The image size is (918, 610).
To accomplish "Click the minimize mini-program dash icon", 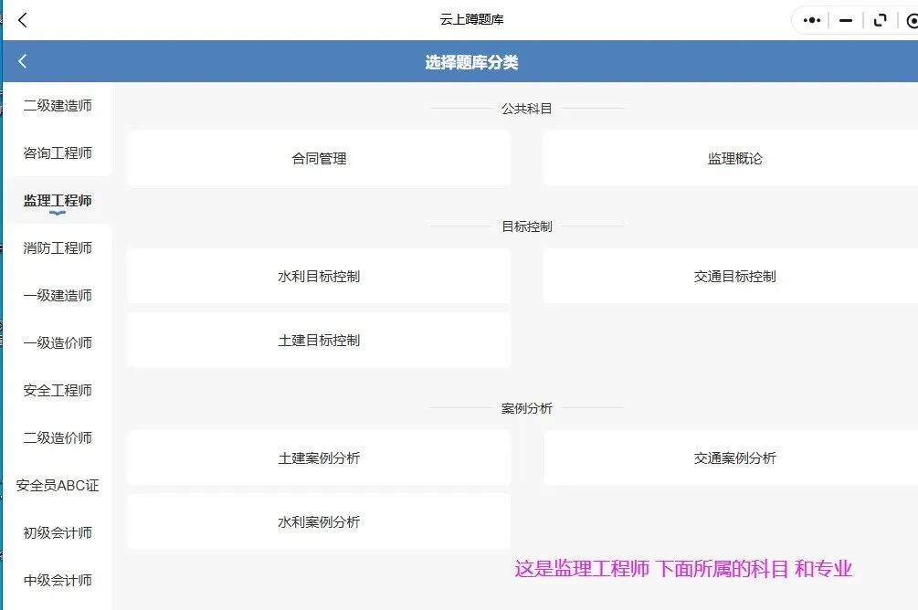I will click(x=846, y=20).
